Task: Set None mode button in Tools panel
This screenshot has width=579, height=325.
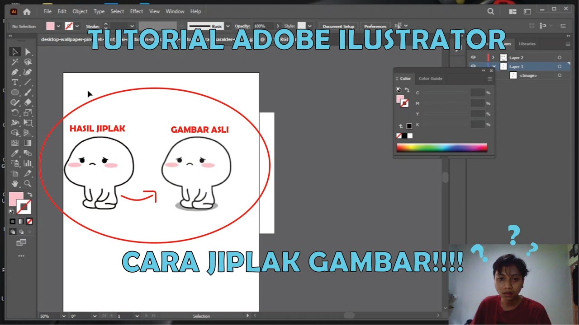Action: coord(29,222)
